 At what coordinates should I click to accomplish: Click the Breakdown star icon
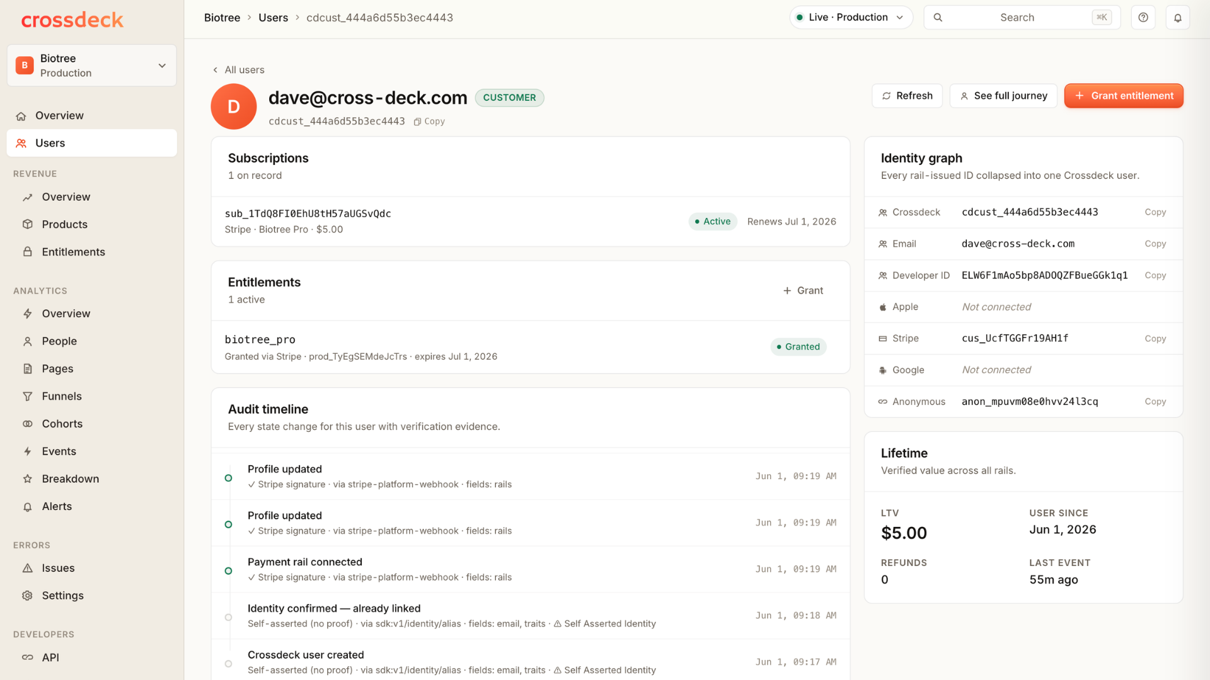click(x=28, y=479)
